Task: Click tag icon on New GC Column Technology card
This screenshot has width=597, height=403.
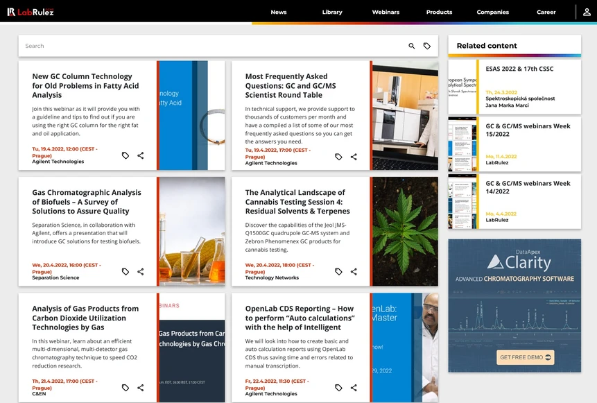Action: 126,155
